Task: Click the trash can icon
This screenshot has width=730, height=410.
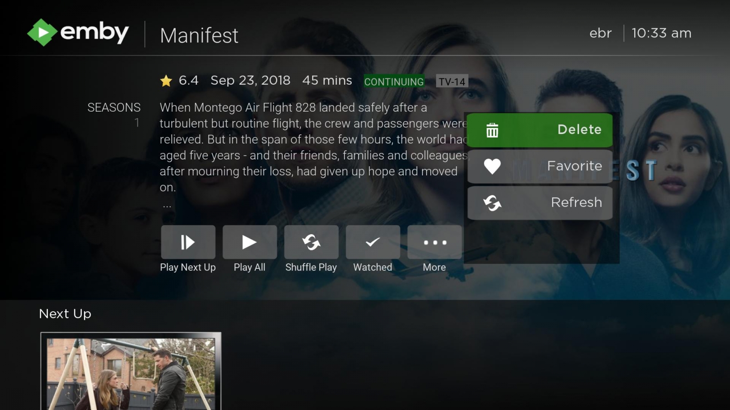Action: click(x=492, y=130)
